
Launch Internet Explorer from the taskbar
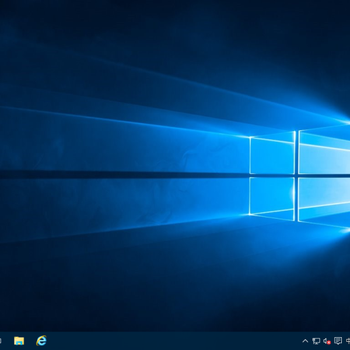tap(41, 341)
